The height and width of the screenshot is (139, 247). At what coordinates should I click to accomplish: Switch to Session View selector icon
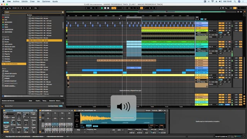coord(245,15)
